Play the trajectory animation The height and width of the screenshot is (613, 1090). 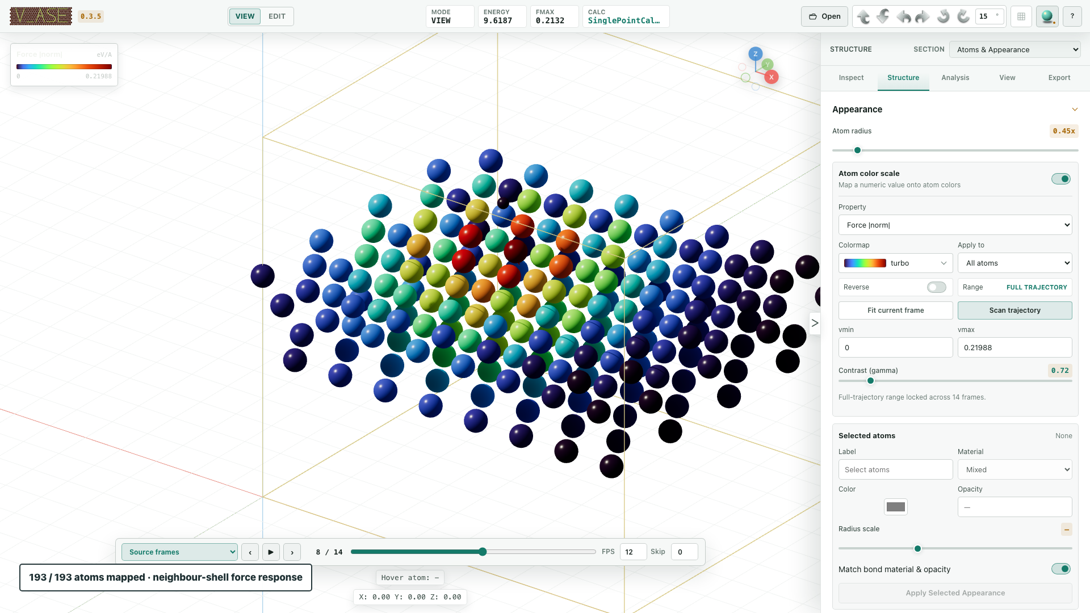(271, 552)
